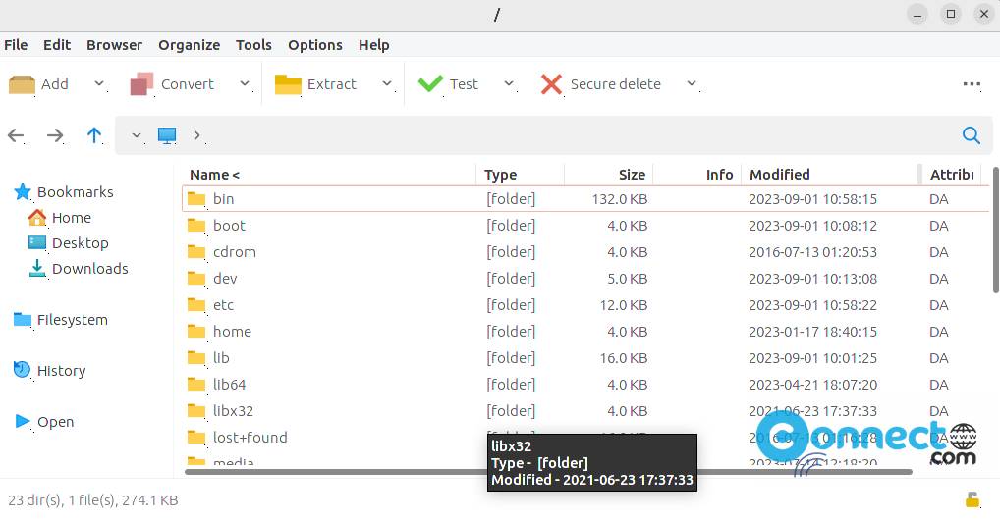
Task: Open the Edit menu
Action: point(57,44)
